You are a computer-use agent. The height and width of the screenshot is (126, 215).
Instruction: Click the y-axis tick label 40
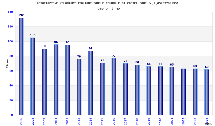pos(11,85)
